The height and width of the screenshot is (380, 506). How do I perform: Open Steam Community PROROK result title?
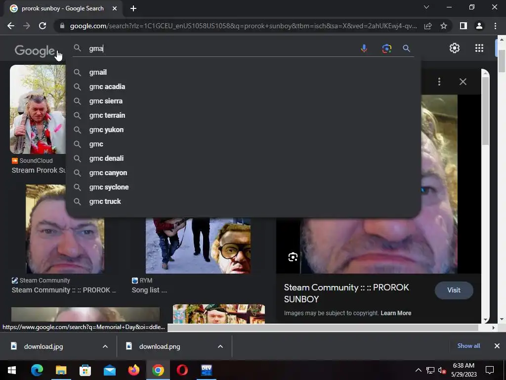point(64,290)
